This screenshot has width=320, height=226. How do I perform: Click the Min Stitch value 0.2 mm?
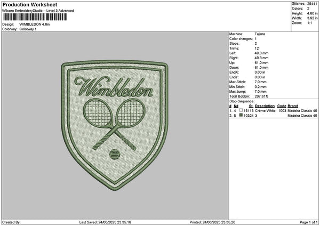coord(260,87)
